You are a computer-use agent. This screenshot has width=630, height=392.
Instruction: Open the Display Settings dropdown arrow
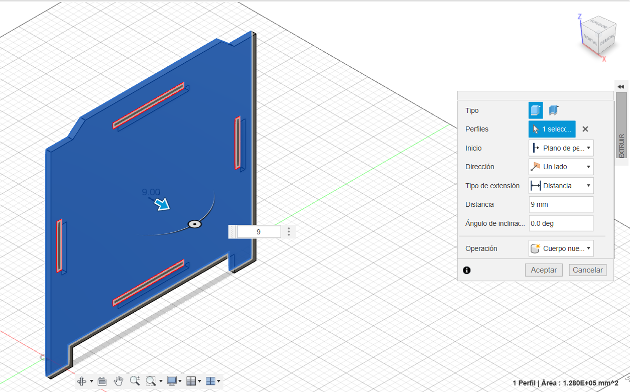click(x=180, y=381)
